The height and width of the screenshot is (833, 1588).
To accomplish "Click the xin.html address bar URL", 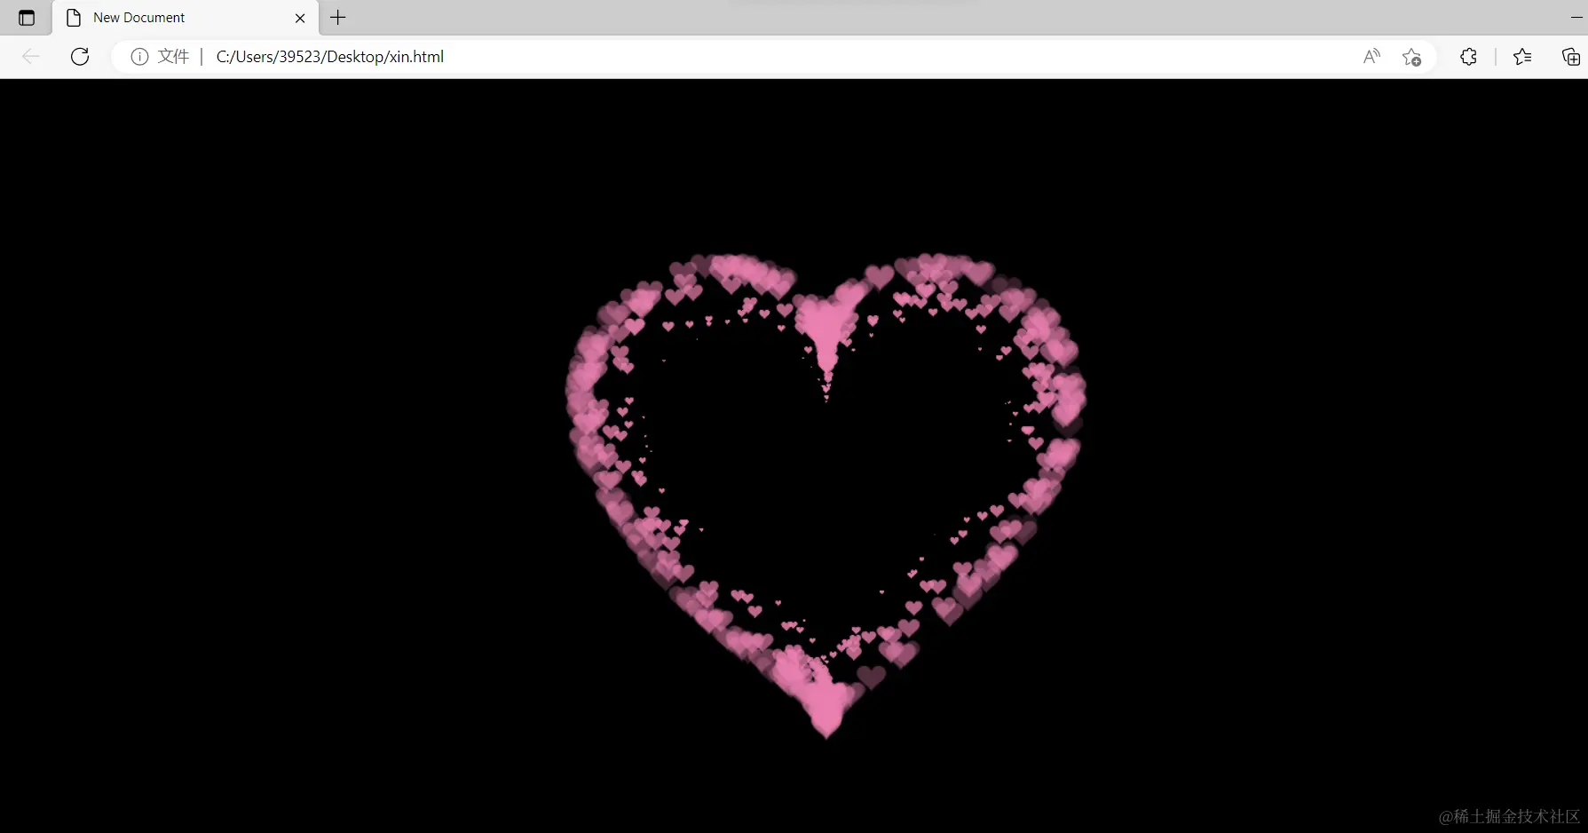I will [329, 57].
